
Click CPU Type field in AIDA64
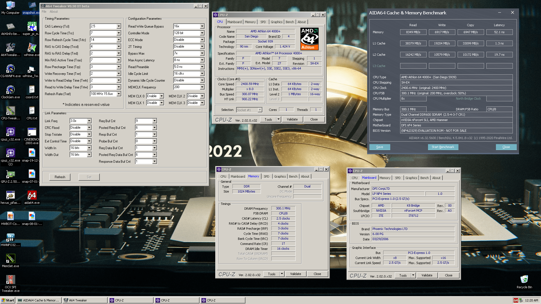tap(456, 77)
